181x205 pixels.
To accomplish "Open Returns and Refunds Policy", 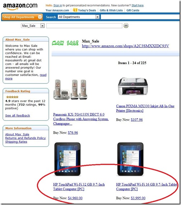I will coord(25,138).
